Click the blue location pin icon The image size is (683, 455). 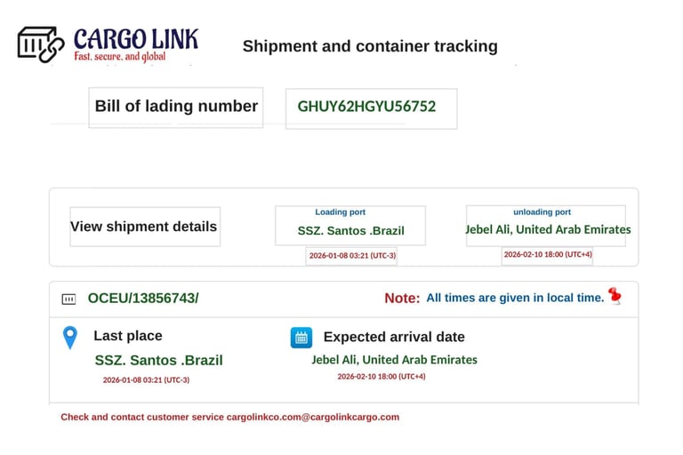tap(69, 338)
